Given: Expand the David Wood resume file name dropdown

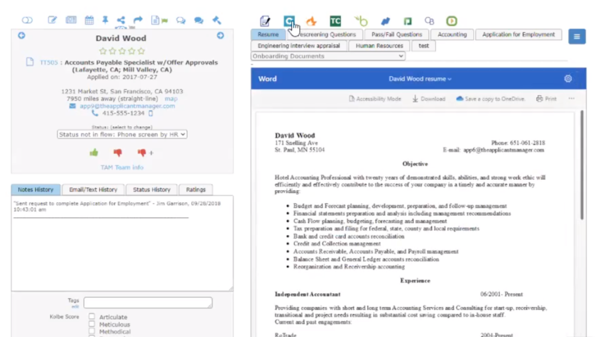Looking at the screenshot, I should pos(420,78).
